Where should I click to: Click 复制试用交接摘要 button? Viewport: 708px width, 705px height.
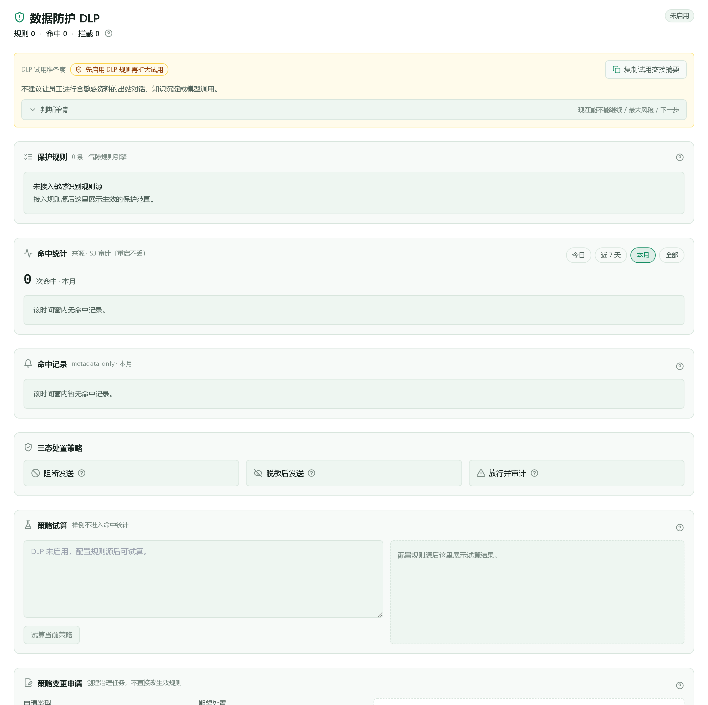click(646, 69)
